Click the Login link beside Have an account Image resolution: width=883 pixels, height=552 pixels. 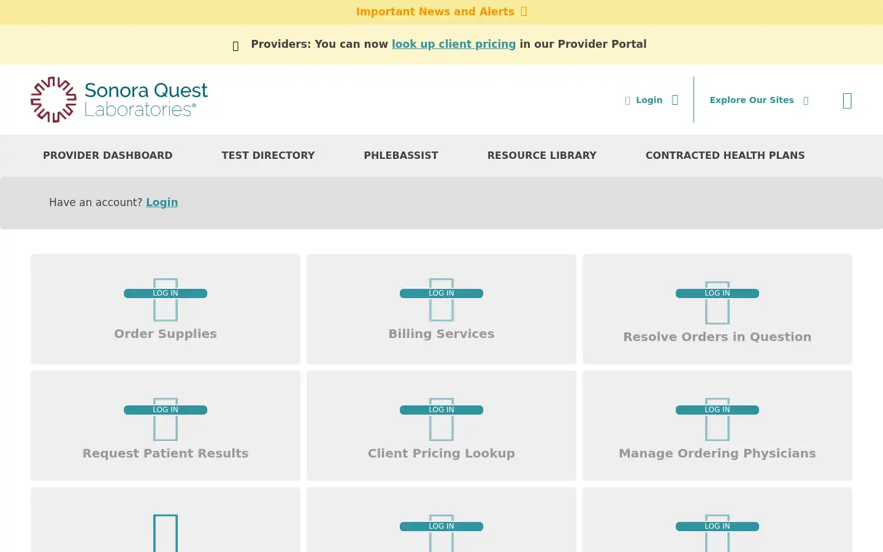pyautogui.click(x=162, y=202)
